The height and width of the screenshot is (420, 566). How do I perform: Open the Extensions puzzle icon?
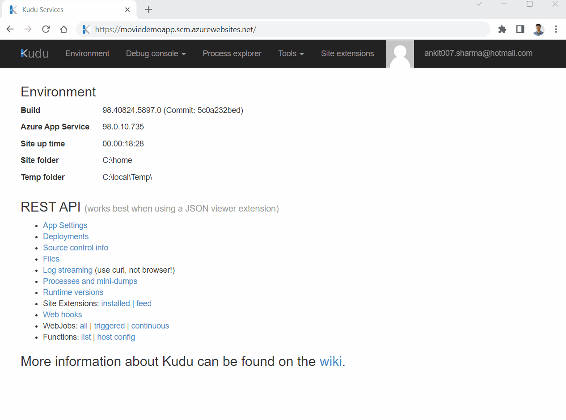click(502, 29)
